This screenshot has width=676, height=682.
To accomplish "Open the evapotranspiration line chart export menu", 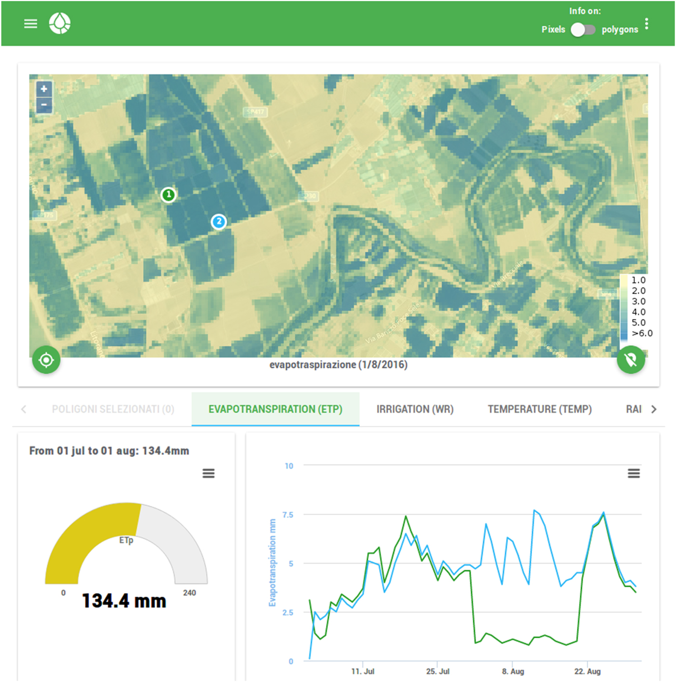I will coord(633,474).
